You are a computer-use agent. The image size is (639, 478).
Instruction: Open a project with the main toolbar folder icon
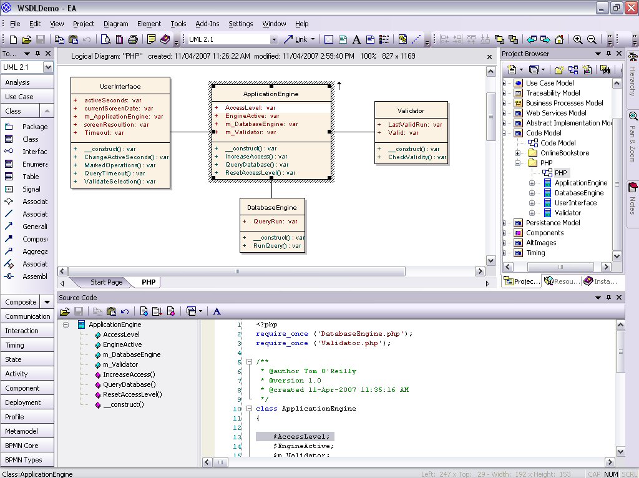coord(26,39)
